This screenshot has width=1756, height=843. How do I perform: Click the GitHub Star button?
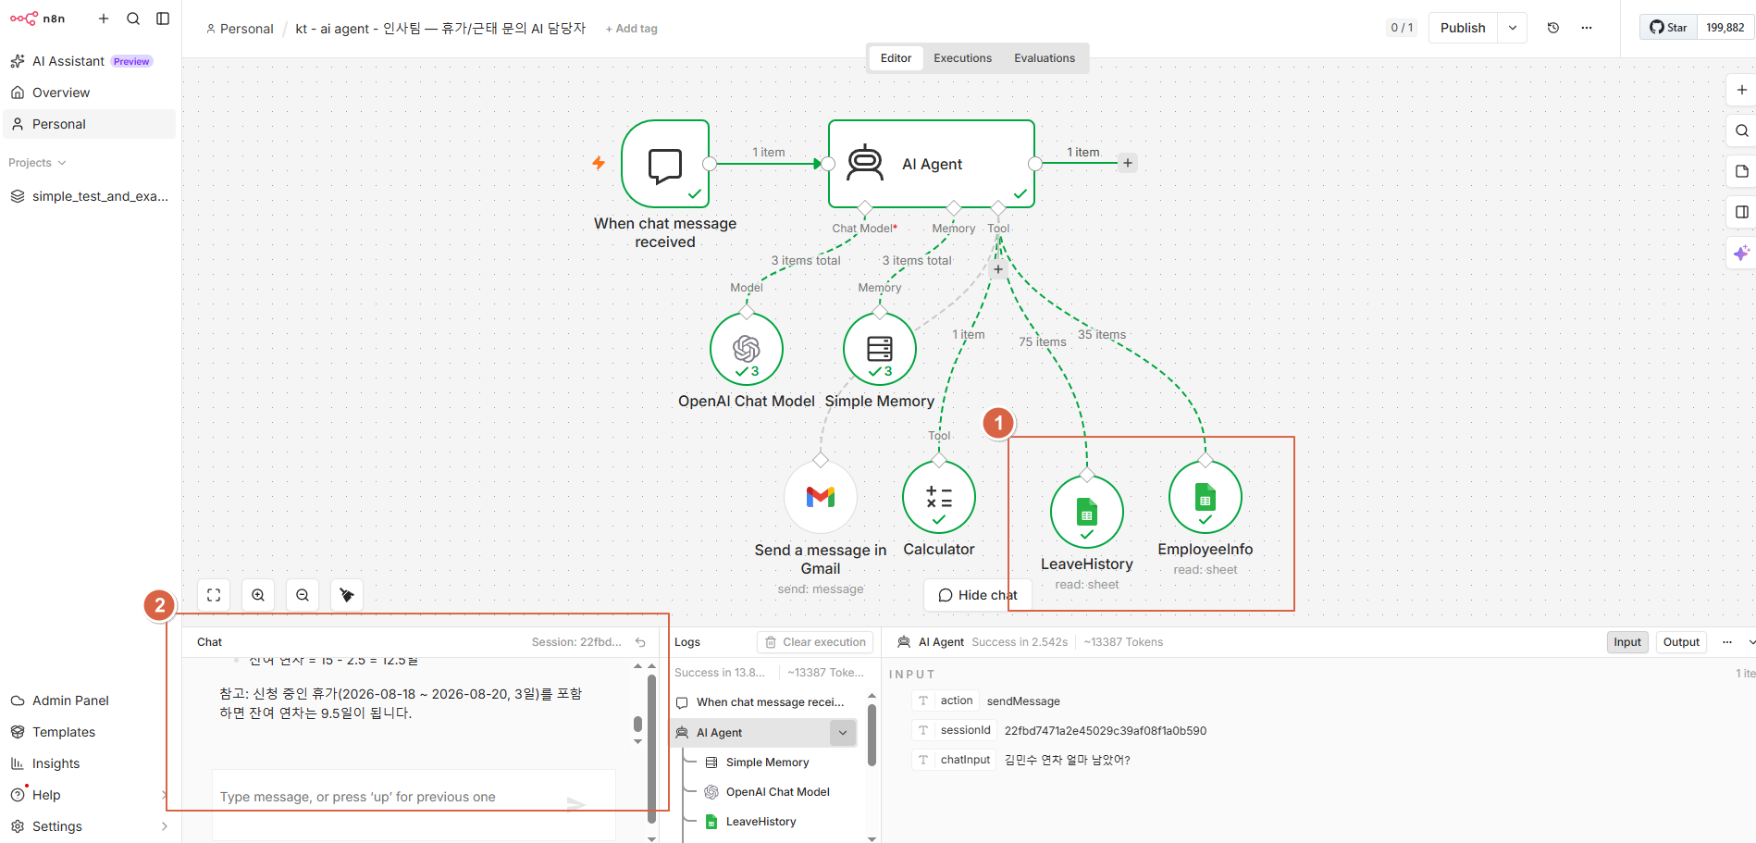pyautogui.click(x=1670, y=28)
